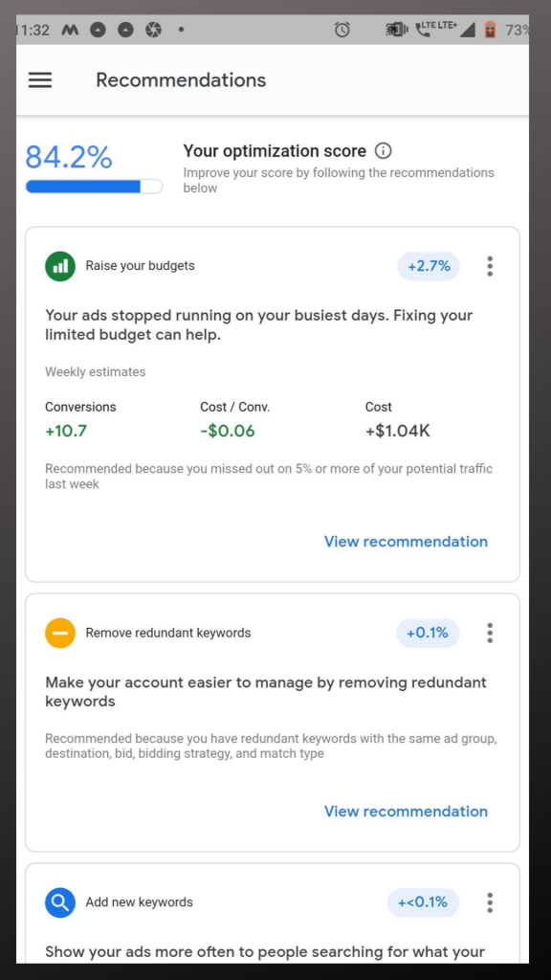Click the green Raise your budgets icon
551x980 pixels.
[60, 266]
